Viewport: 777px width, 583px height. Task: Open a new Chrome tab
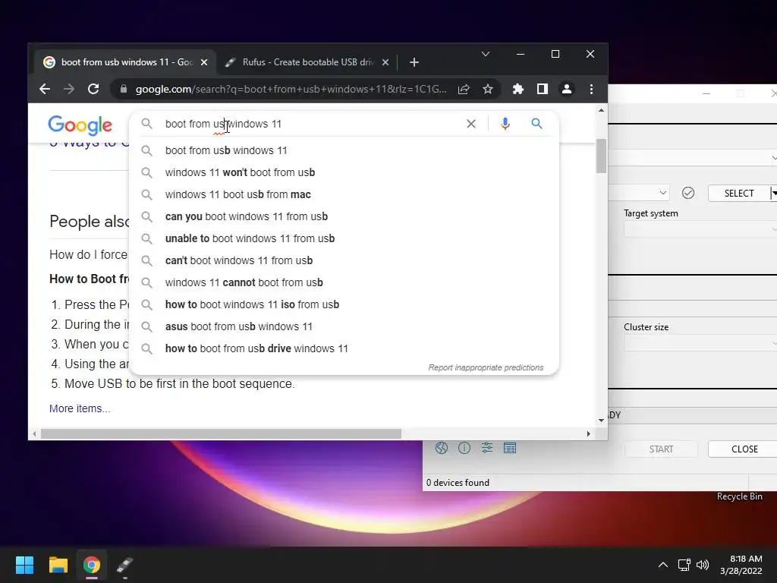(414, 62)
